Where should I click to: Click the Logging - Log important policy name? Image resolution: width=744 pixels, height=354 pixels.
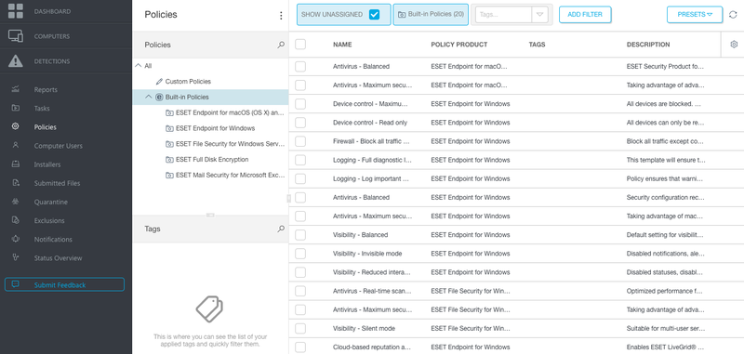(x=370, y=178)
